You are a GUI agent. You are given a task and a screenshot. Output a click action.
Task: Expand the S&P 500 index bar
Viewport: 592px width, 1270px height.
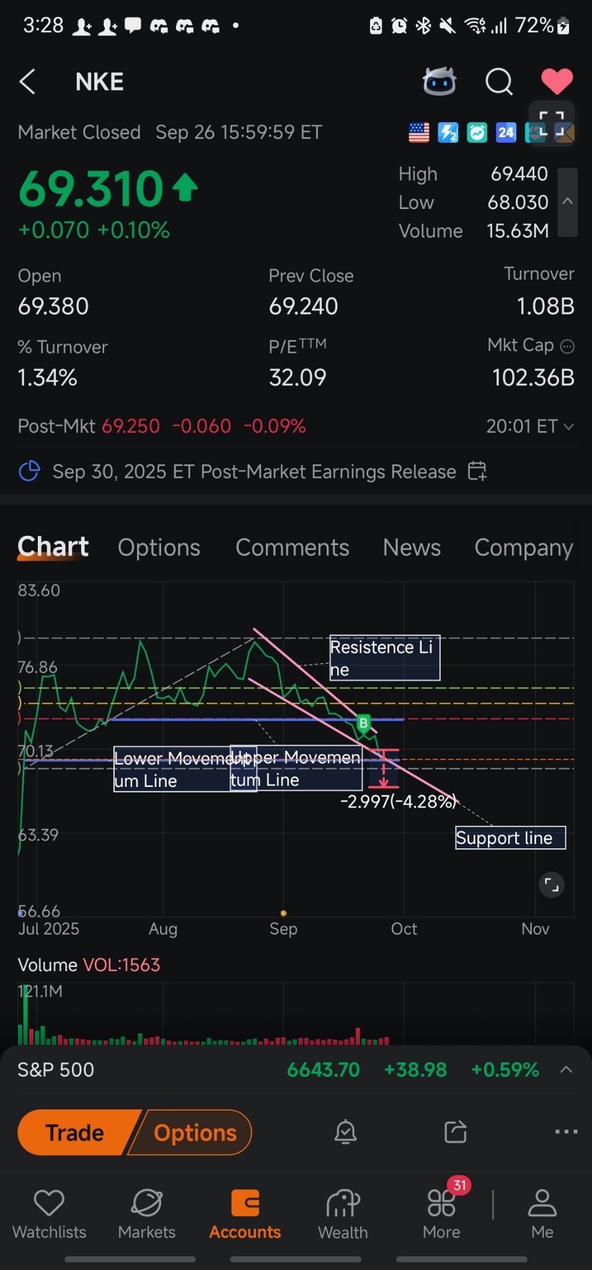565,1070
